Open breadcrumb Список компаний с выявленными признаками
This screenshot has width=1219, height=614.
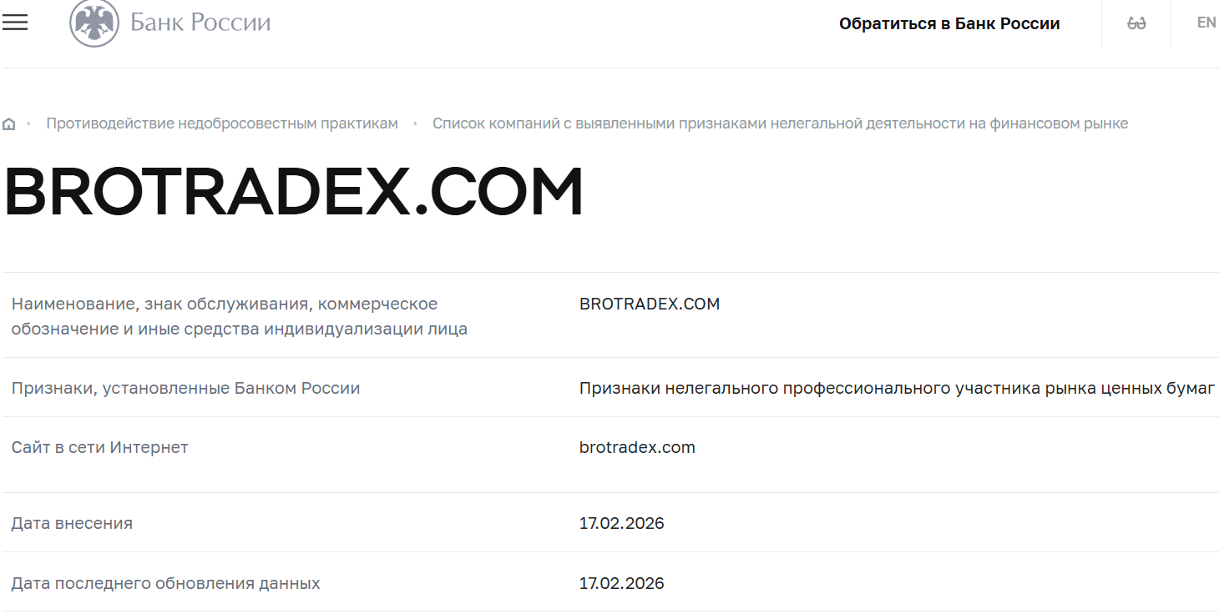point(781,123)
